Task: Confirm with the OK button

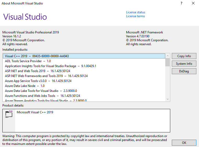Action: click(184, 143)
